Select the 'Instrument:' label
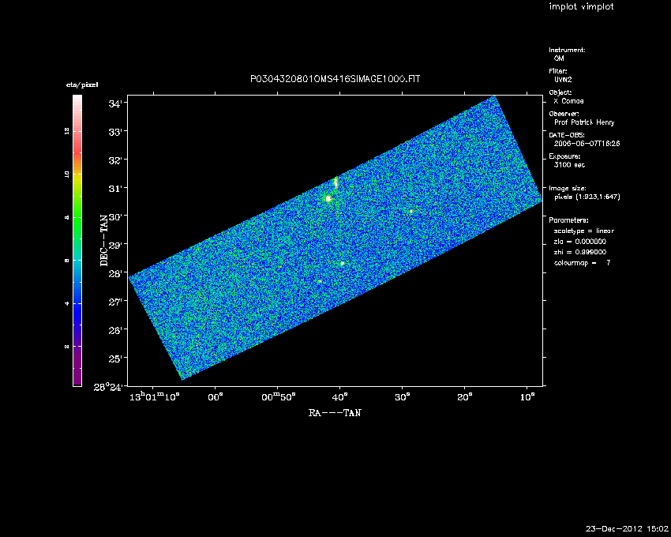This screenshot has width=671, height=537. tap(567, 50)
